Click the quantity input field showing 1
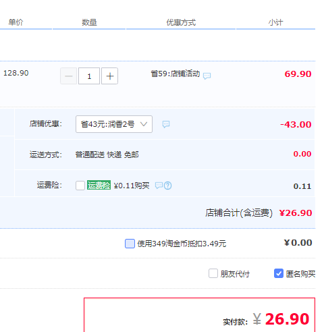The width and height of the screenshot is (324, 332). click(89, 76)
